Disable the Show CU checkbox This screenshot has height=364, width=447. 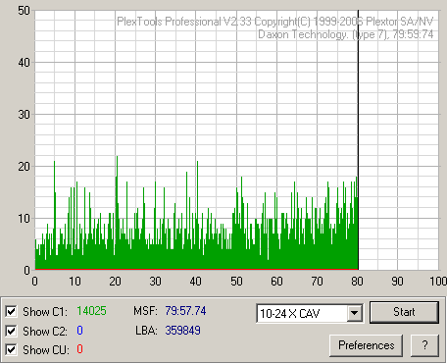pyautogui.click(x=11, y=349)
